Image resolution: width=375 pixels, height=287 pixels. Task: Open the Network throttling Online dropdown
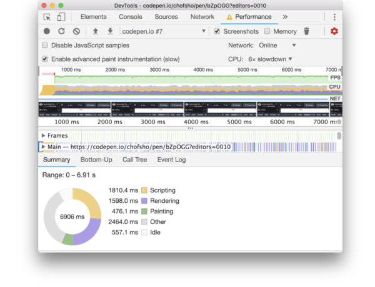[x=277, y=46]
